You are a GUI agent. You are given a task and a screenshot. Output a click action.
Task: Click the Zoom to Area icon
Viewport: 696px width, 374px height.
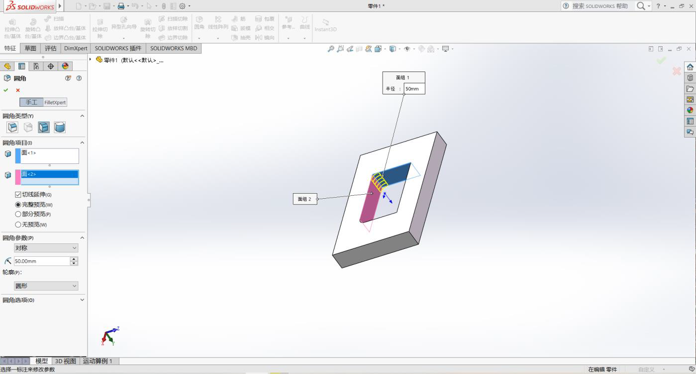[340, 49]
